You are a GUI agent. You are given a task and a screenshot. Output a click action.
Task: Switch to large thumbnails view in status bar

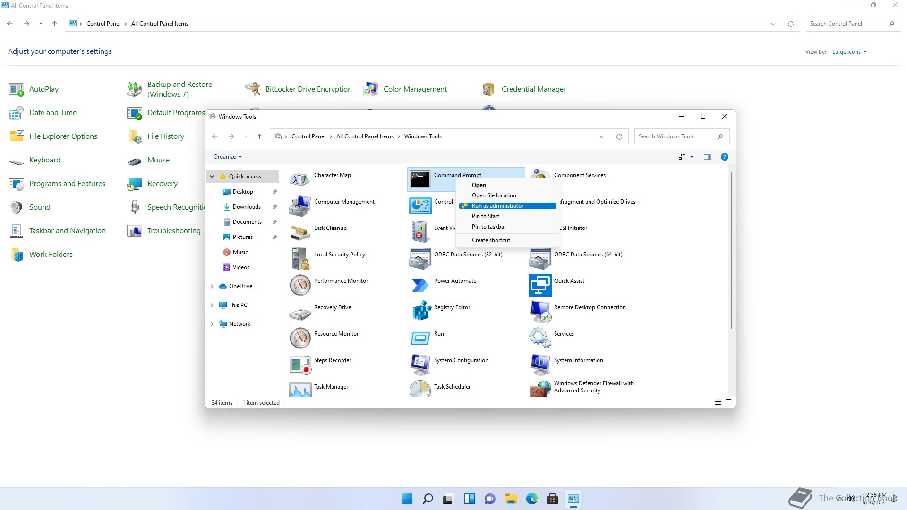coord(728,402)
